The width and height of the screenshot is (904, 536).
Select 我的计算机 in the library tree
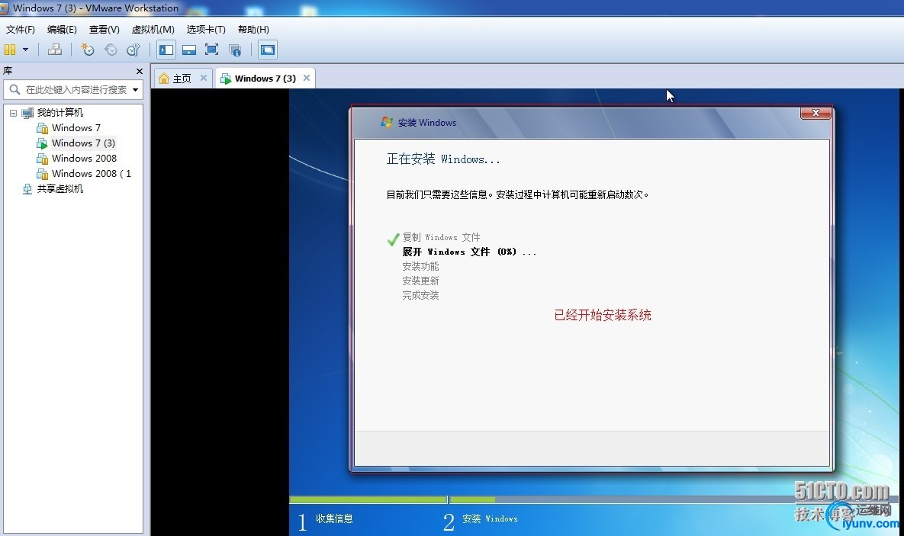(60, 112)
